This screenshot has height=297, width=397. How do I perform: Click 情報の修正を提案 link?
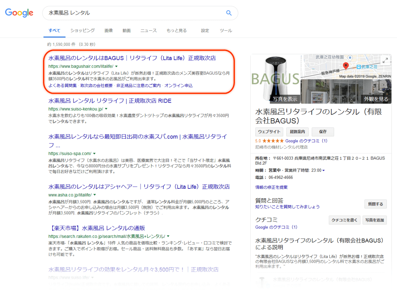[x=271, y=187]
